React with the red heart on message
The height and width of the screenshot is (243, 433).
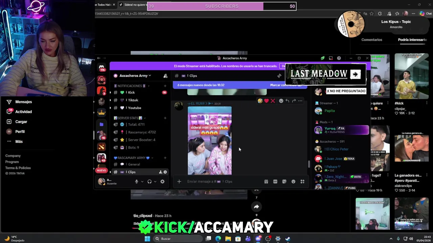(267, 101)
